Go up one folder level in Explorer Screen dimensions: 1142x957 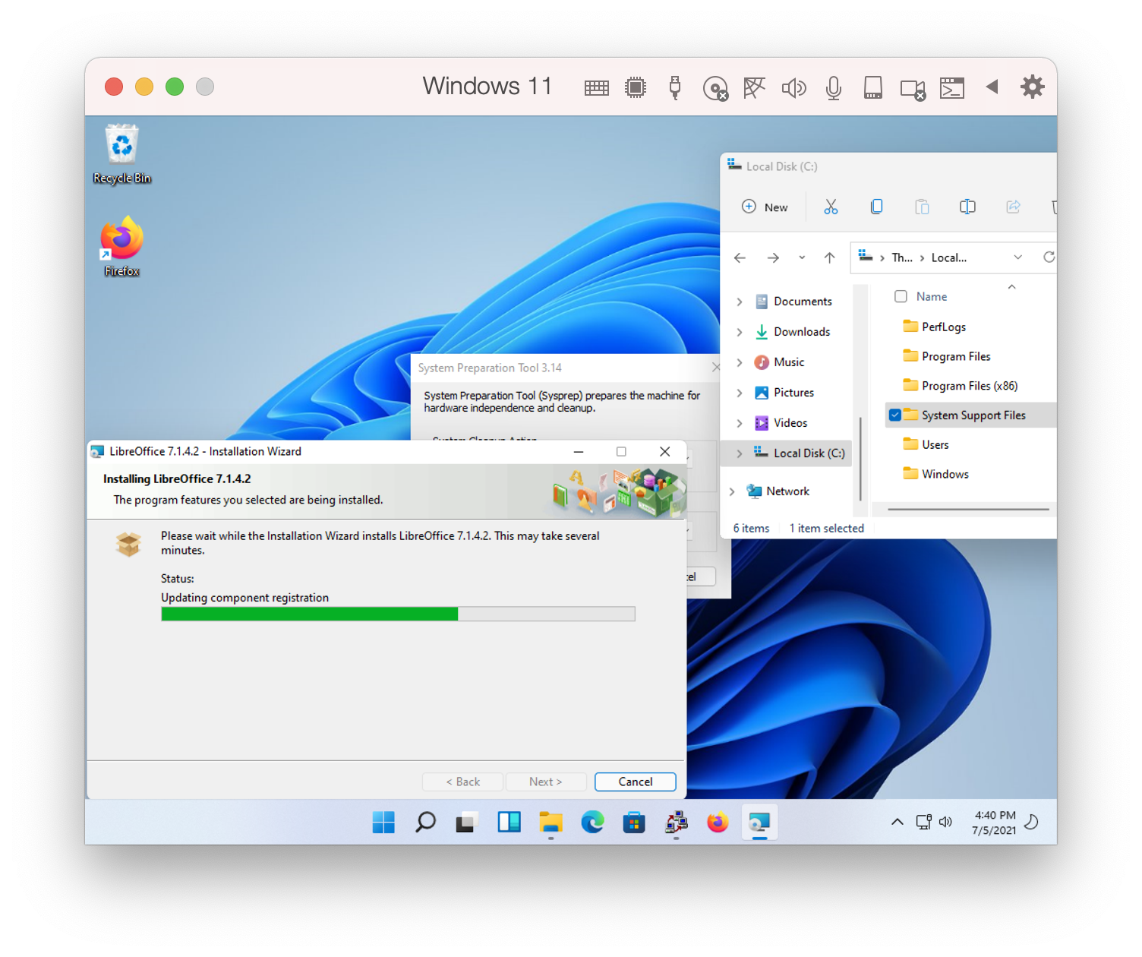829,258
